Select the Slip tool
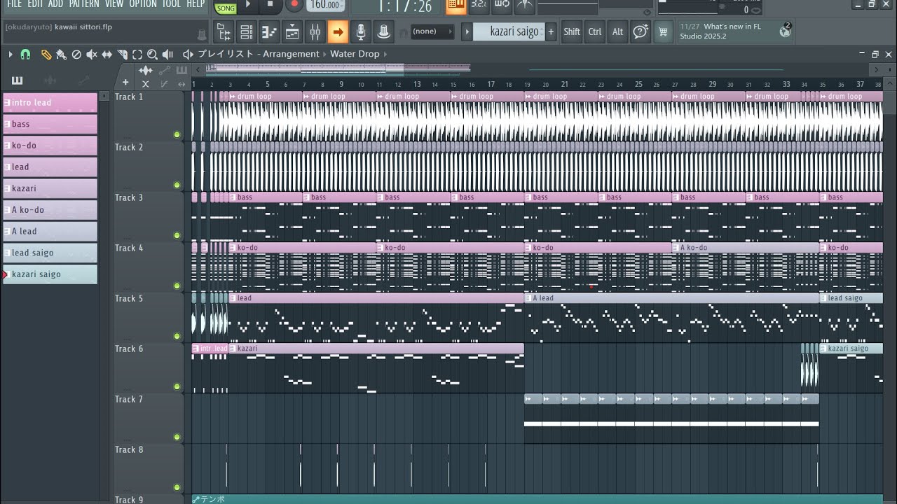Viewport: 897px width, 504px height. tap(107, 54)
